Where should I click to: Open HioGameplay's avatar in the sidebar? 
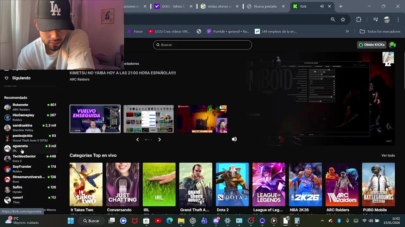point(7,117)
